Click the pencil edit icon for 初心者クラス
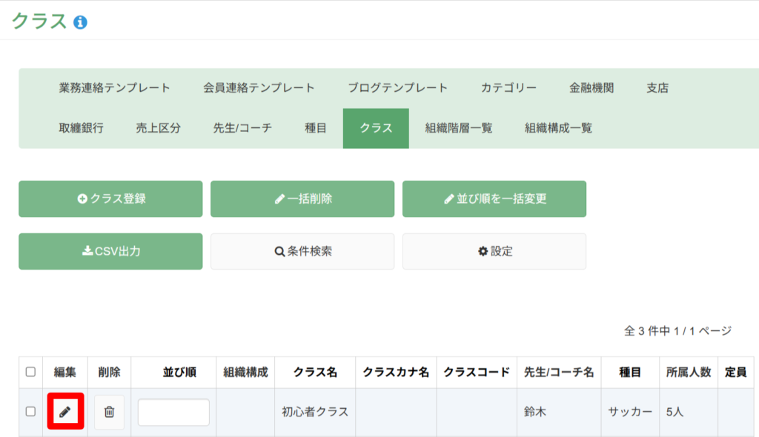The height and width of the screenshot is (437, 759). tap(65, 412)
